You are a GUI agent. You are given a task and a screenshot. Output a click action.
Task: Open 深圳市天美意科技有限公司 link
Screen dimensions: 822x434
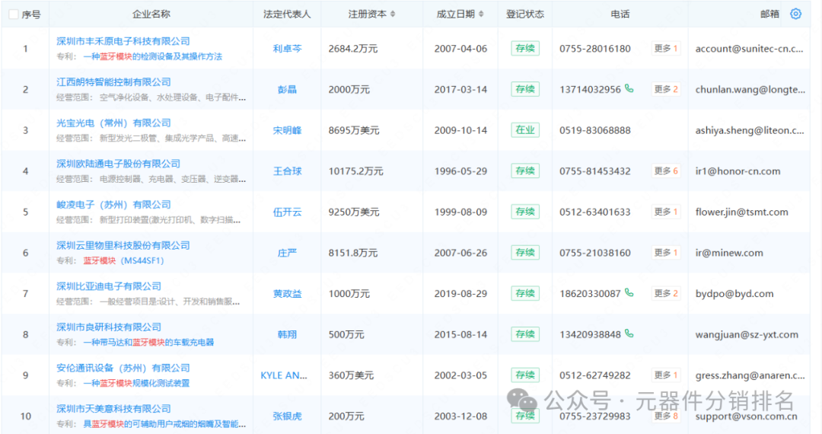pyautogui.click(x=113, y=409)
